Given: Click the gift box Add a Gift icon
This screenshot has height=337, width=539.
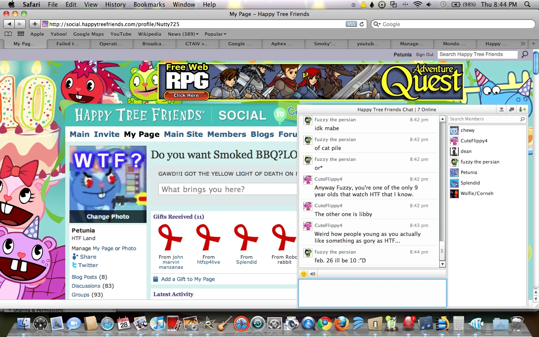Looking at the screenshot, I should click(x=156, y=279).
